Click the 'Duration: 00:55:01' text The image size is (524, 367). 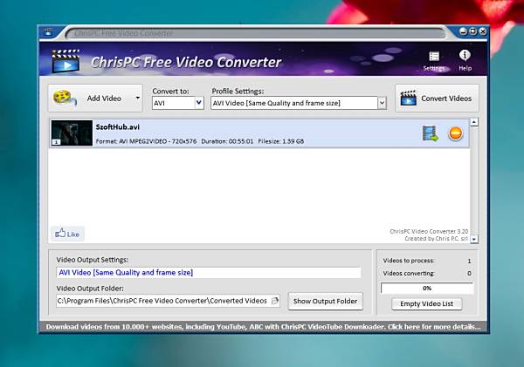tap(227, 141)
